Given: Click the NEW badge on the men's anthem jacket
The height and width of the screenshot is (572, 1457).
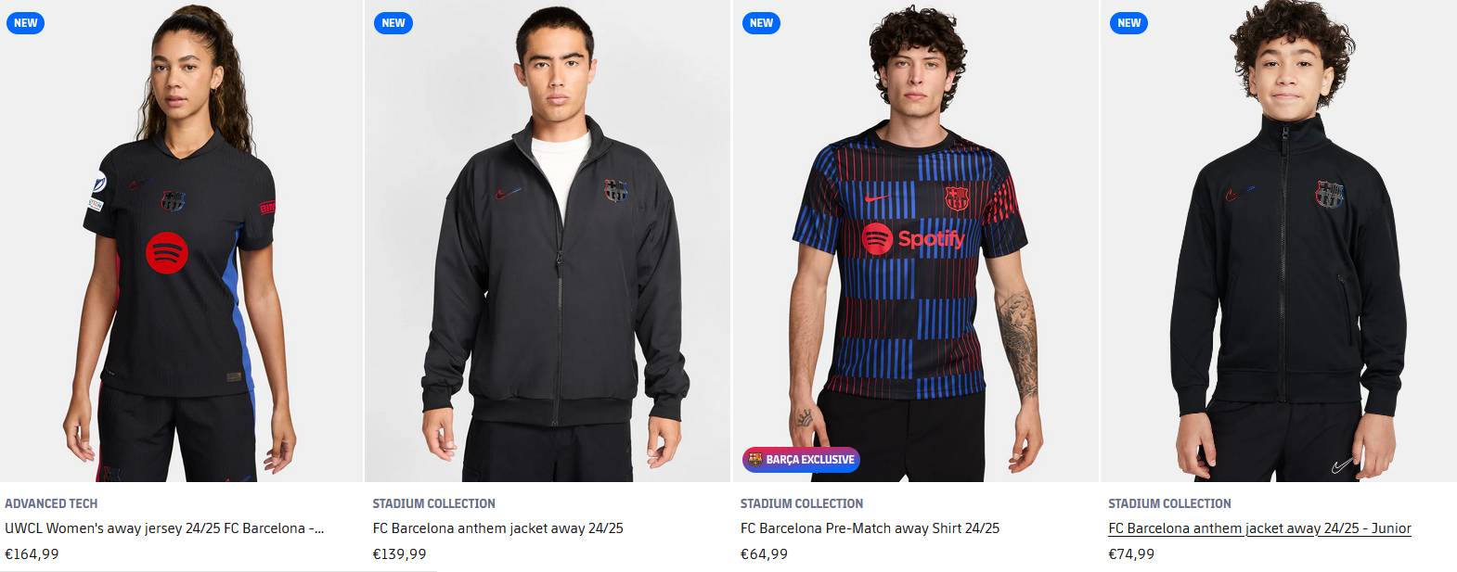Looking at the screenshot, I should point(393,23).
